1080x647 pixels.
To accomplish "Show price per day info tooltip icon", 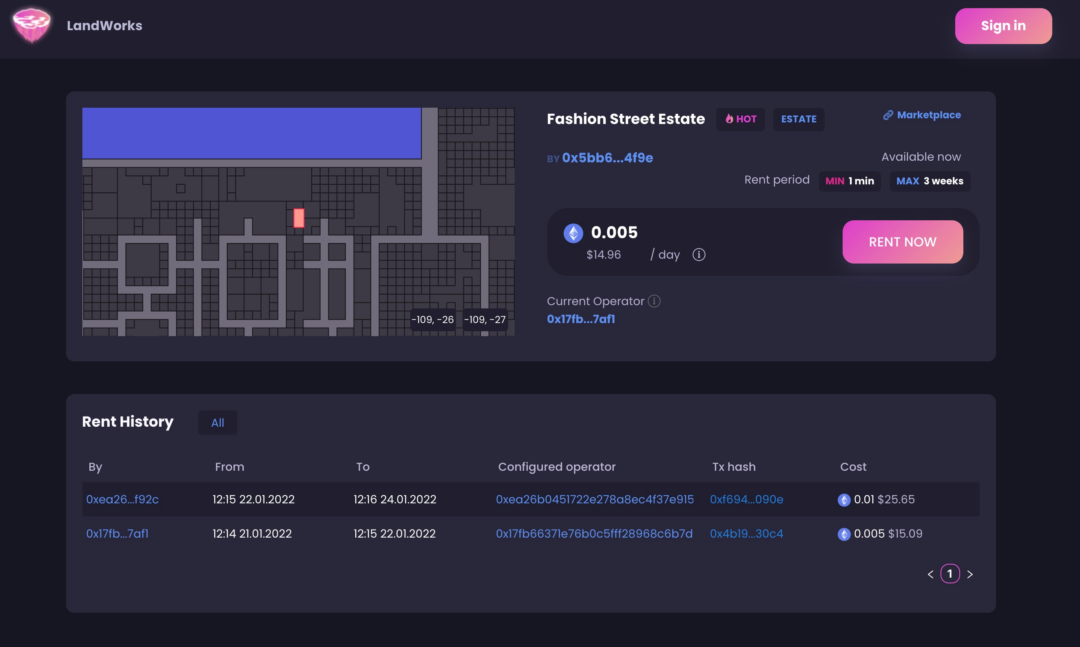I will coord(699,255).
